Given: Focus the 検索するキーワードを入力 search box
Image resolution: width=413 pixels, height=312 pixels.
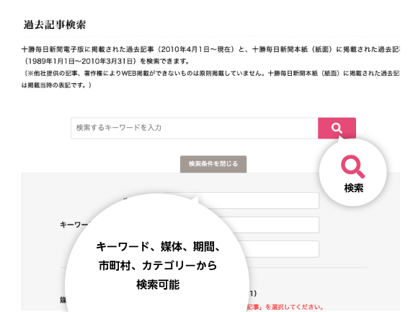Looking at the screenshot, I should tap(195, 128).
